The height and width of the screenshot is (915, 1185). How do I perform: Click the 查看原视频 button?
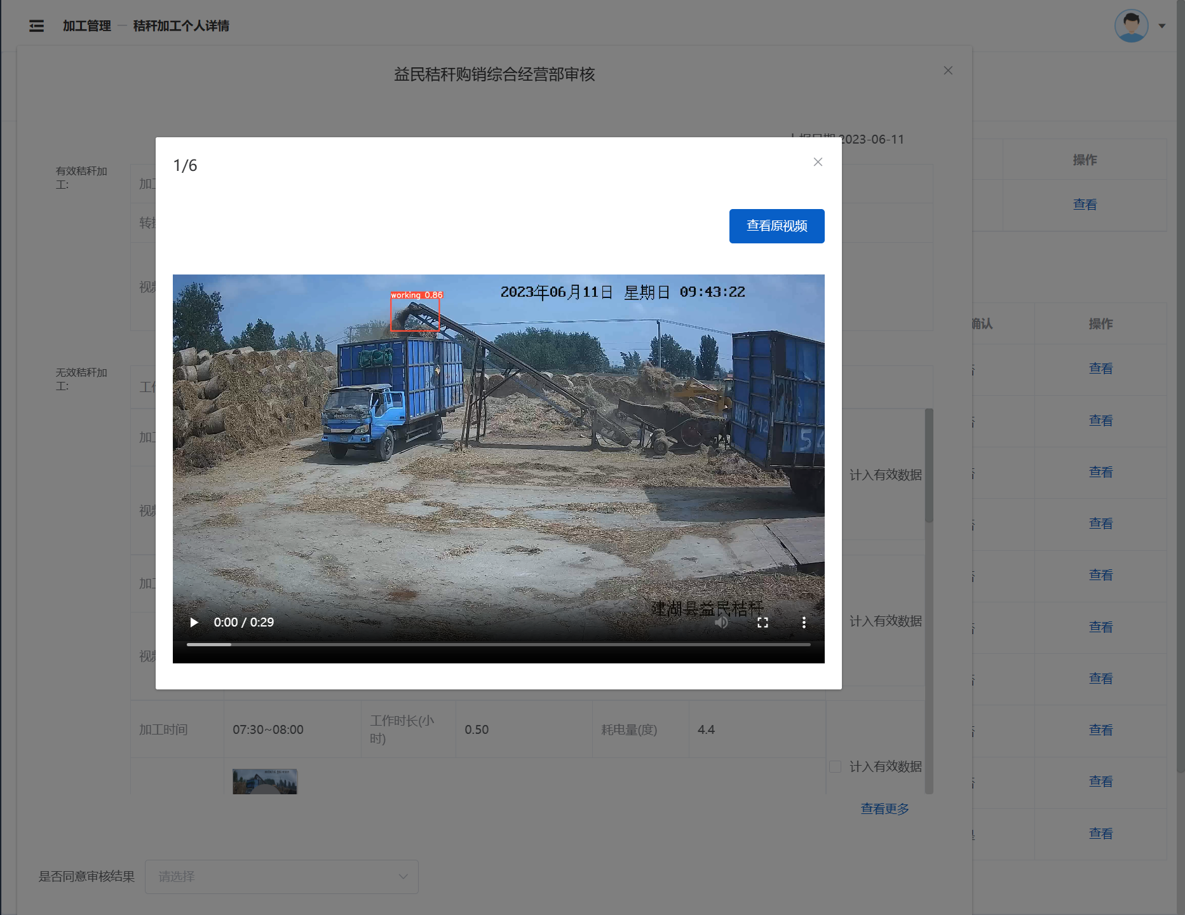pos(776,226)
